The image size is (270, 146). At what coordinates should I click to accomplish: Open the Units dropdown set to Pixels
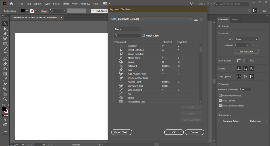[246, 39]
